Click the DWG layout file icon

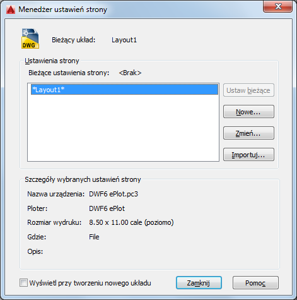point(30,39)
